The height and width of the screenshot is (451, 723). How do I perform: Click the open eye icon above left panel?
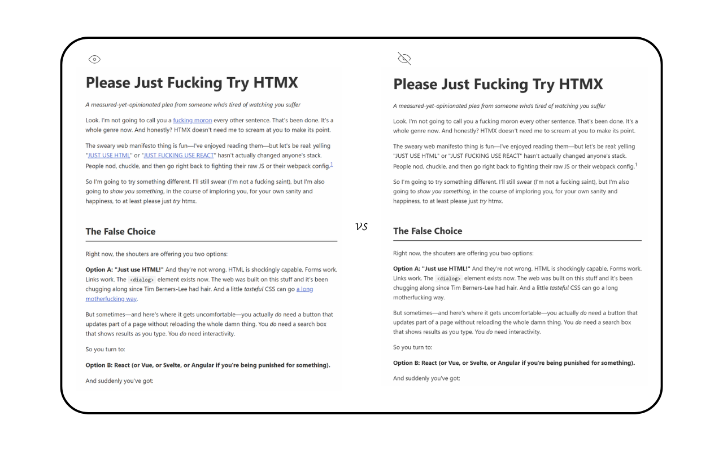click(94, 59)
